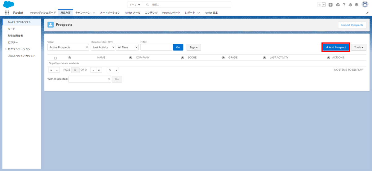The height and width of the screenshot is (171, 372).
Task: Open the すべて search scope dropdown
Action: [135, 5]
